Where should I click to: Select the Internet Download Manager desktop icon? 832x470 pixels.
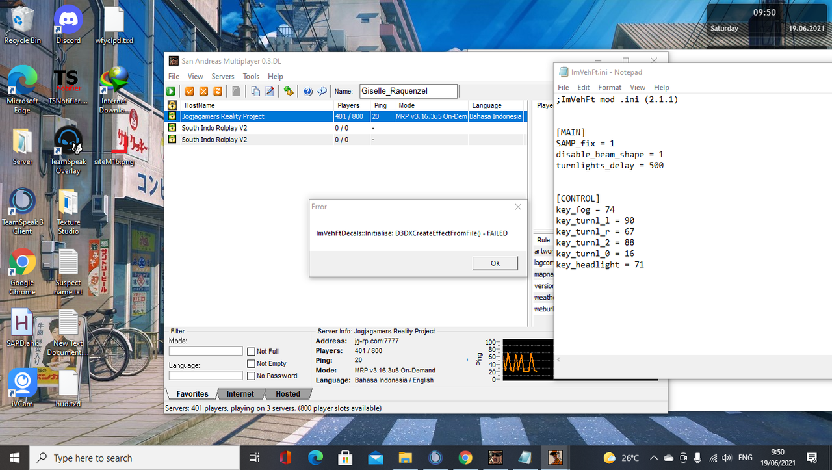coord(114,91)
